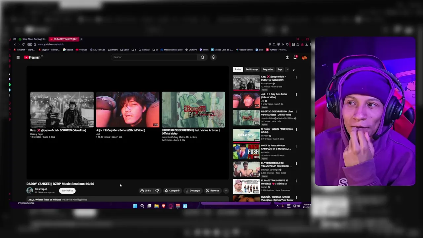
Task: Go to YouTube Premium home logo
Action: pyautogui.click(x=32, y=57)
